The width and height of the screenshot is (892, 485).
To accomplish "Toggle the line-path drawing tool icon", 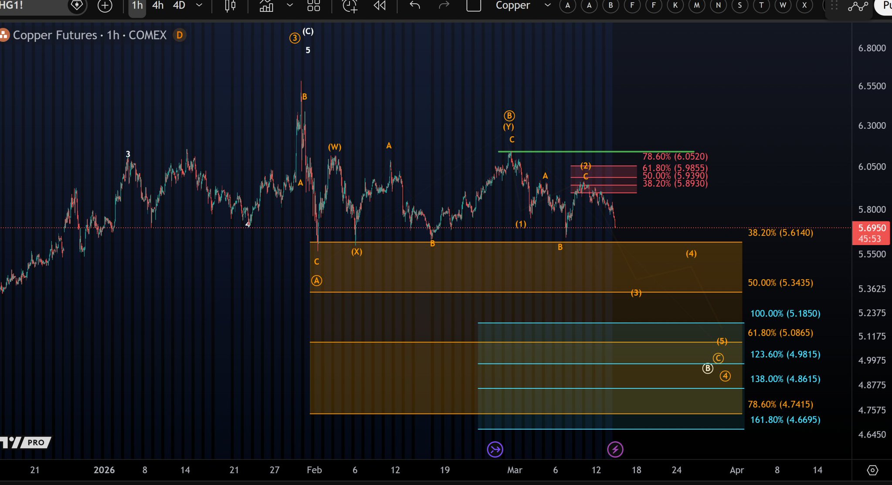I will (x=857, y=6).
